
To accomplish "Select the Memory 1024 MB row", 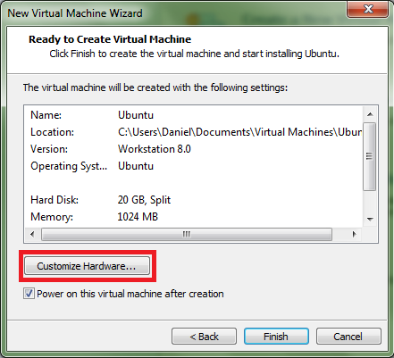I will 194,217.
